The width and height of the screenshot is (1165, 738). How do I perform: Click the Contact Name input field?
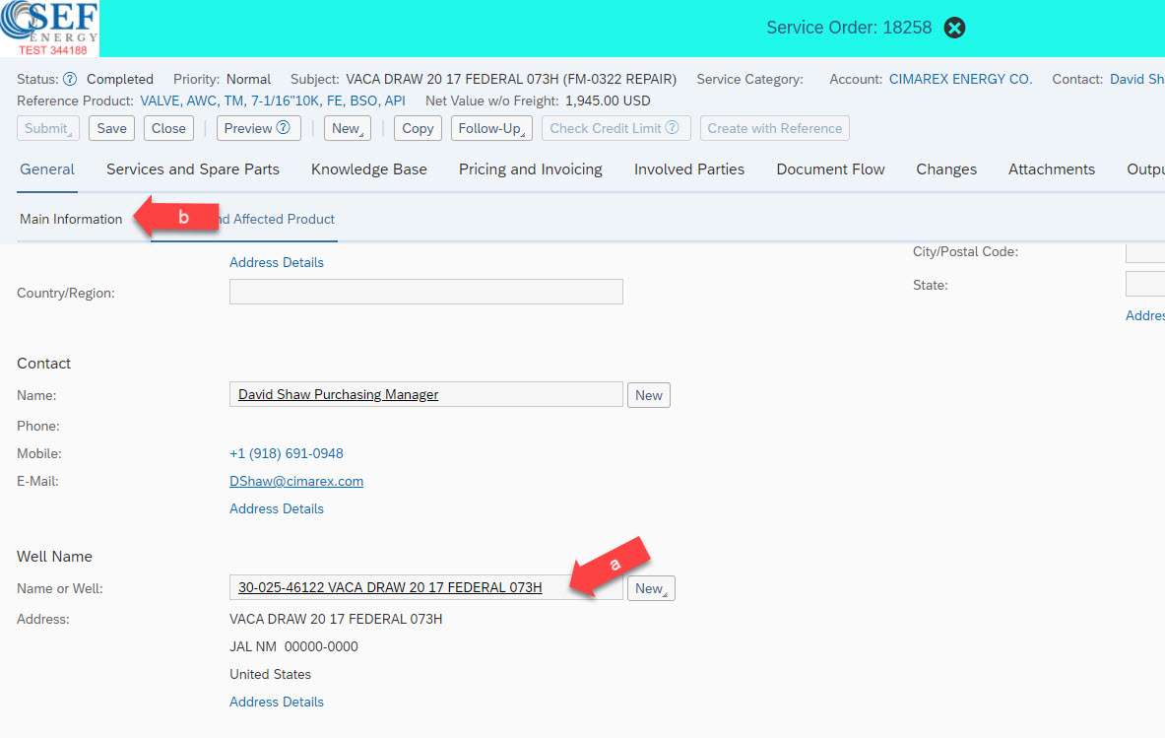[x=425, y=394]
